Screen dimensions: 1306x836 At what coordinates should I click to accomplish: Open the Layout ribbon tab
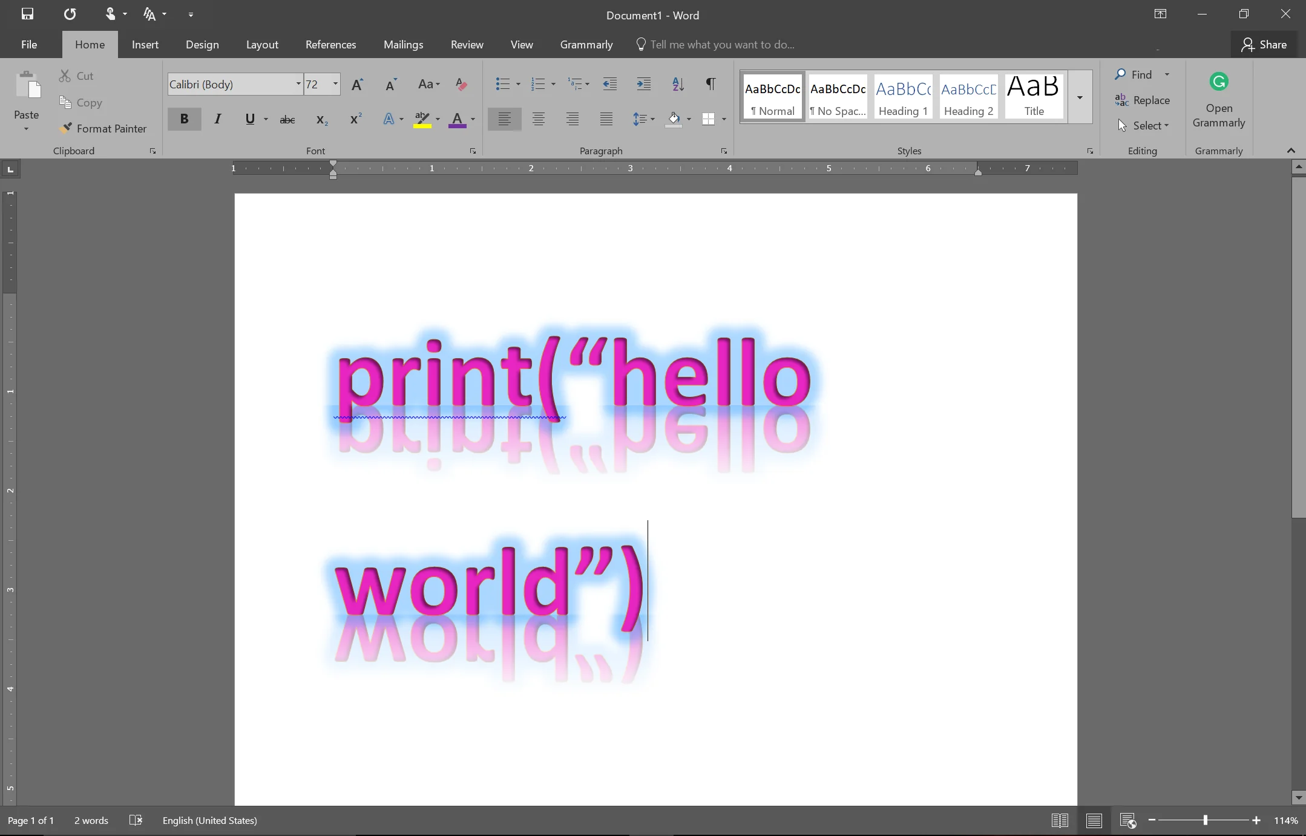point(262,45)
